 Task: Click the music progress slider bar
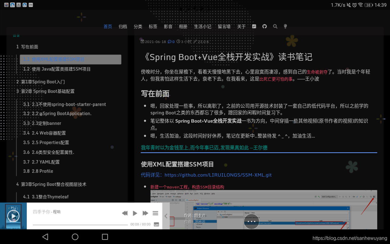(80, 225)
